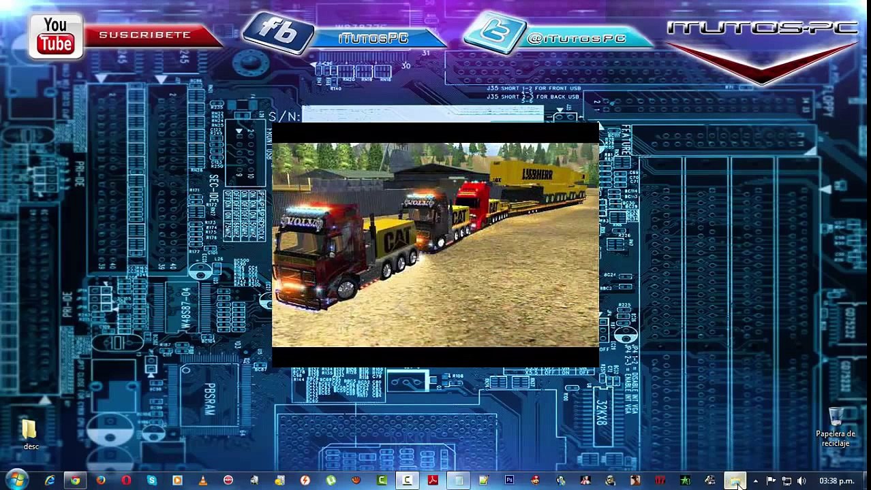This screenshot has width=871, height=490.
Task: Click the YouTube logo in the banner
Action: pyautogui.click(x=55, y=36)
